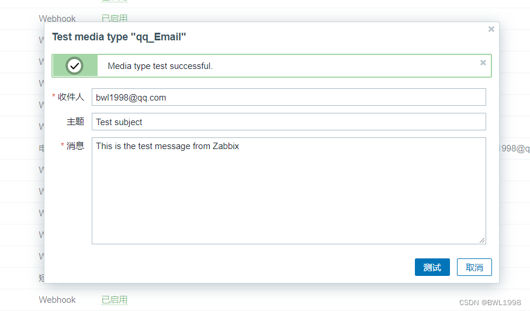Click the "Media type test successful." text
This screenshot has height=311, width=530.
160,66
